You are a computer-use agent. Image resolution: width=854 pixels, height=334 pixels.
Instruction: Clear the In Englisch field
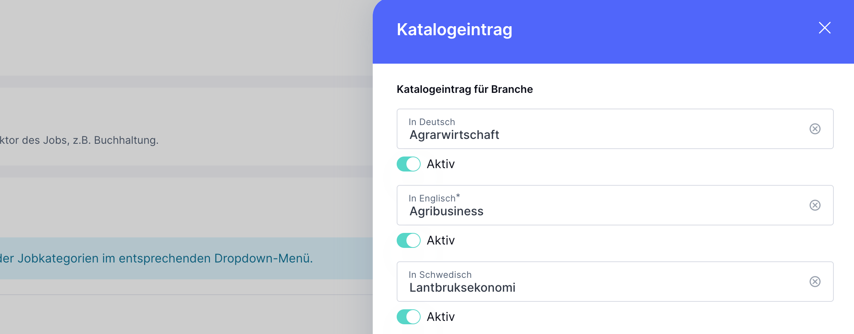(x=815, y=205)
